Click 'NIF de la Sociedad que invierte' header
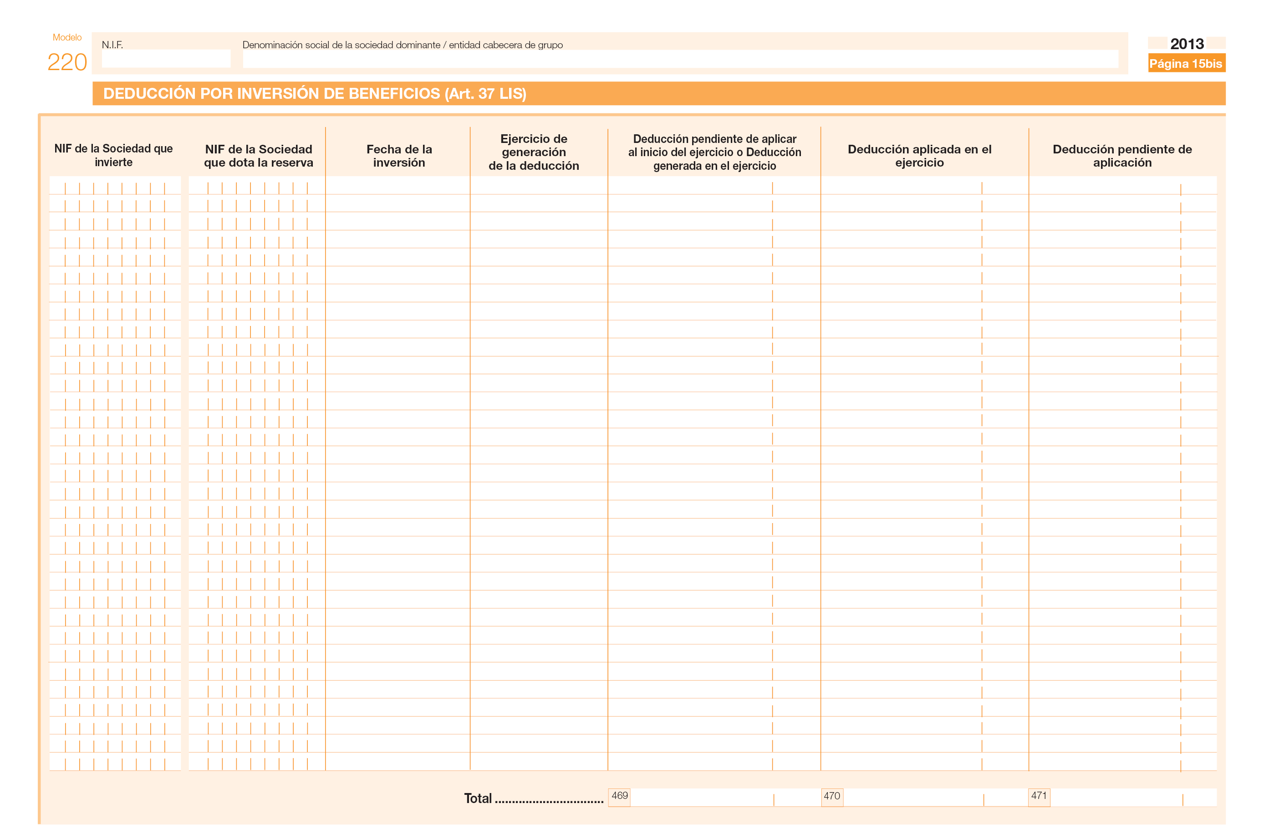The height and width of the screenshot is (839, 1264). (x=113, y=155)
